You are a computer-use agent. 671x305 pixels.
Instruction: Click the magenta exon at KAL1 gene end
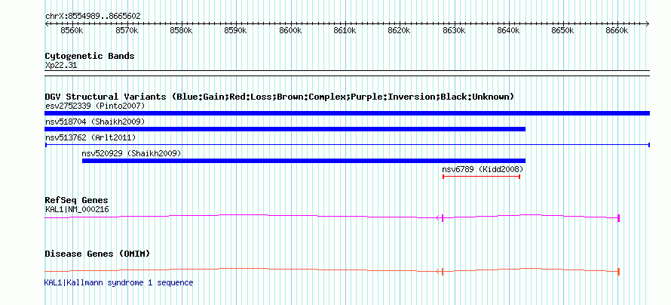(619, 218)
